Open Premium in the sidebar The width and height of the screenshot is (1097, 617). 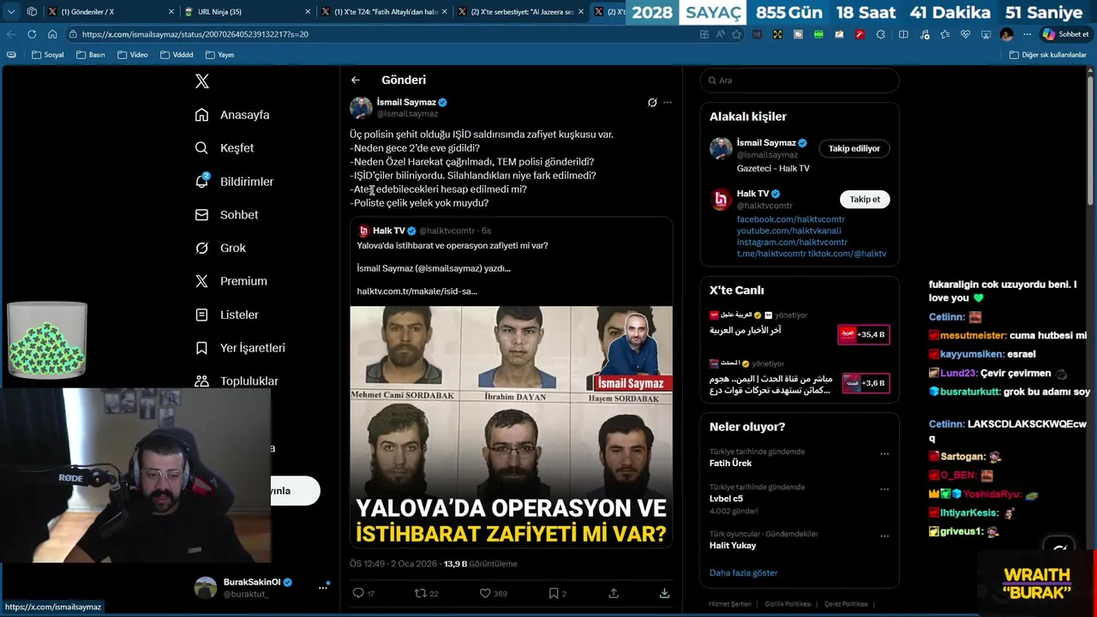coord(231,281)
